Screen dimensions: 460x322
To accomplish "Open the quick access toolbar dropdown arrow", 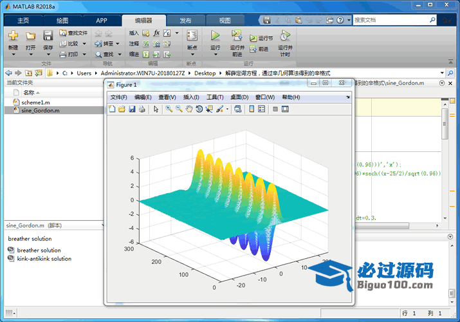I will (x=349, y=20).
